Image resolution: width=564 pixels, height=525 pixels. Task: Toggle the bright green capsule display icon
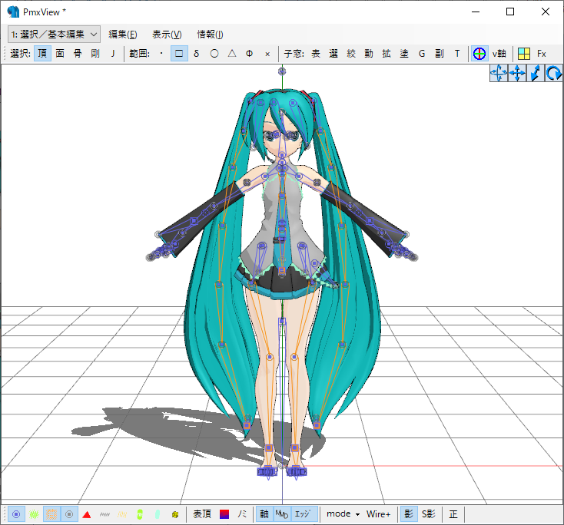coord(140,514)
